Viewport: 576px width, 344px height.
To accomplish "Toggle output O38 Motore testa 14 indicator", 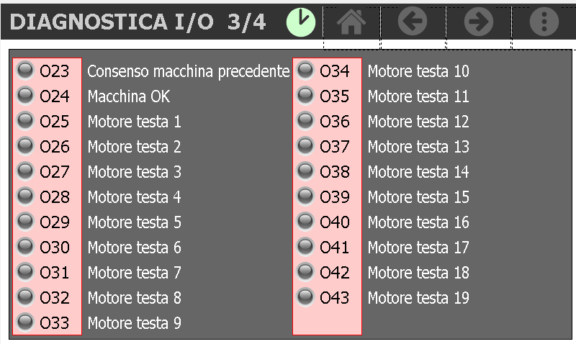I will click(x=306, y=171).
